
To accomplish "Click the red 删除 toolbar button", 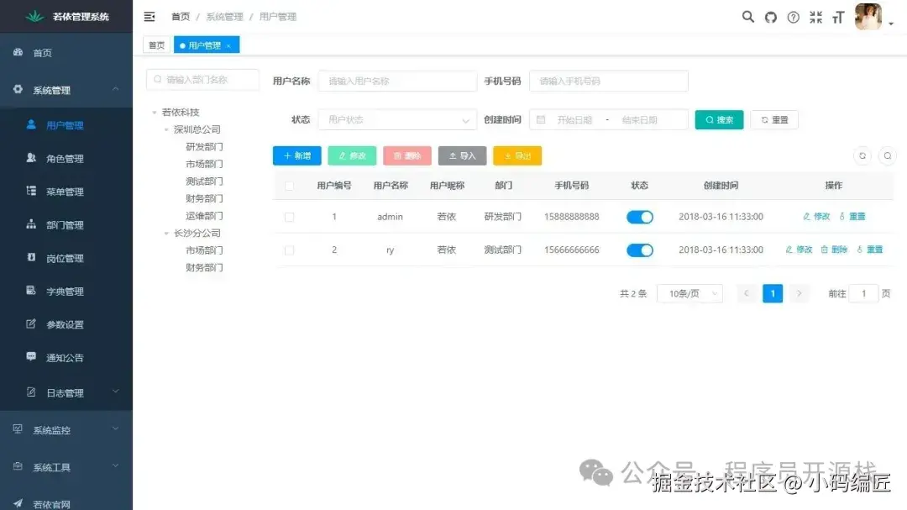I will (x=407, y=155).
